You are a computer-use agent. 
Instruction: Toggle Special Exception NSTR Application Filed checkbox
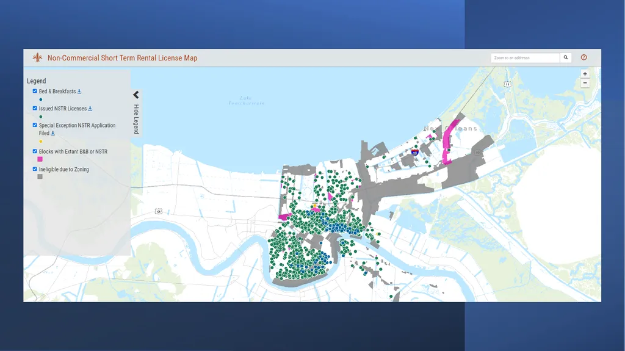(35, 125)
